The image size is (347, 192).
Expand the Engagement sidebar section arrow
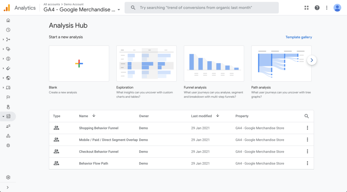[3, 49]
